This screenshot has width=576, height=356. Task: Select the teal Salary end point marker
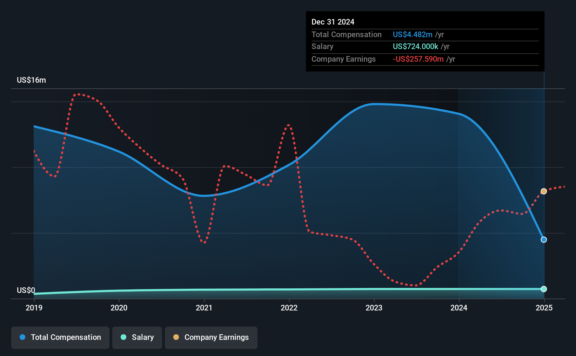(544, 289)
